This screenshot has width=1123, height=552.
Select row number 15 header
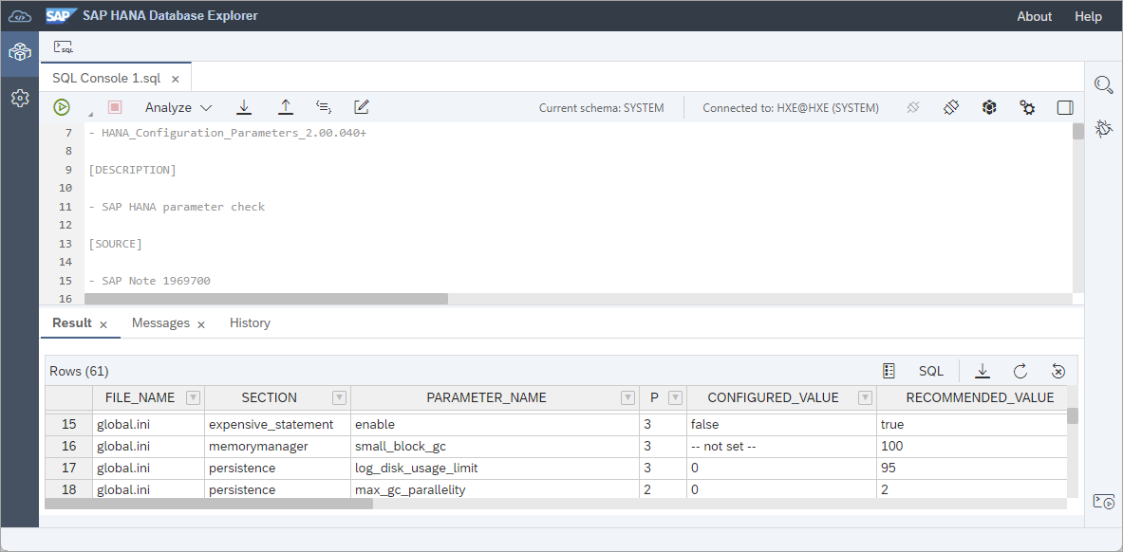point(68,425)
